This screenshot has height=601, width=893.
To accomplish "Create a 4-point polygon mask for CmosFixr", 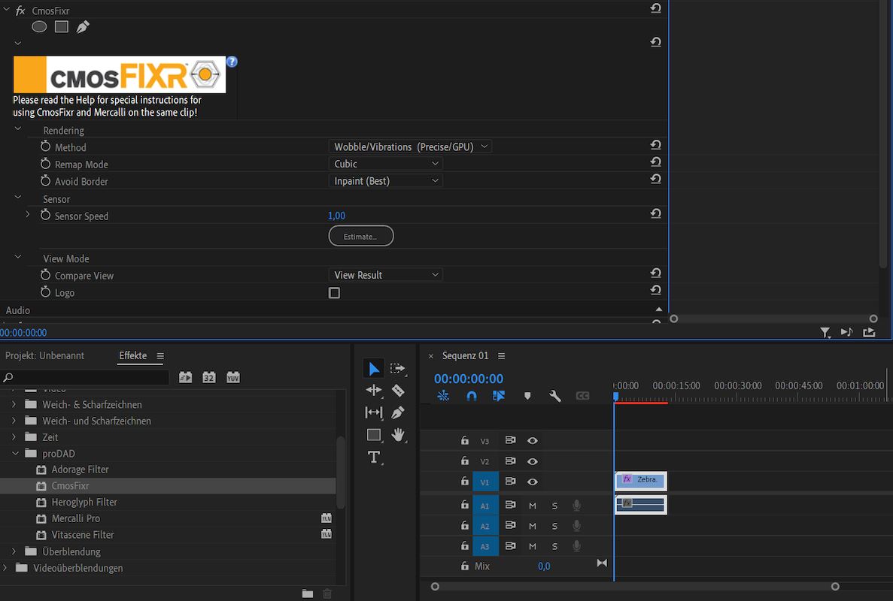I will point(62,27).
